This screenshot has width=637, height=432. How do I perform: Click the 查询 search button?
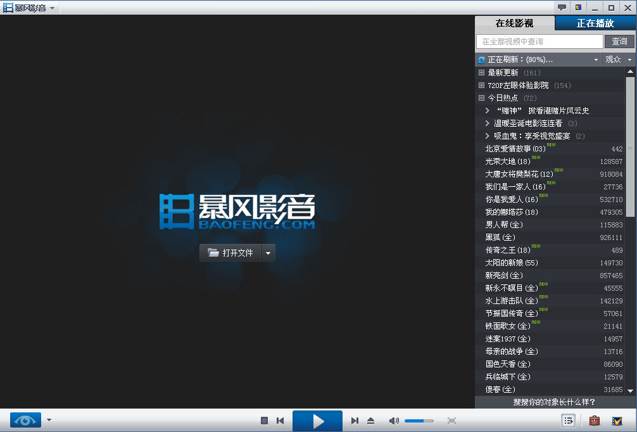click(x=619, y=41)
